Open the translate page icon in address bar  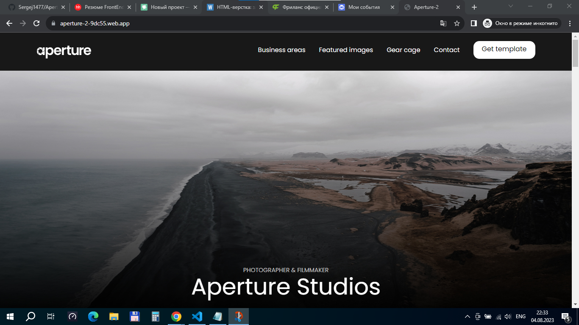[443, 23]
